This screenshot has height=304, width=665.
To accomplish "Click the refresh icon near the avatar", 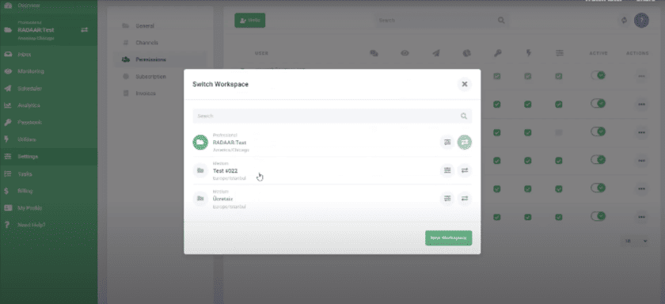I will [624, 20].
